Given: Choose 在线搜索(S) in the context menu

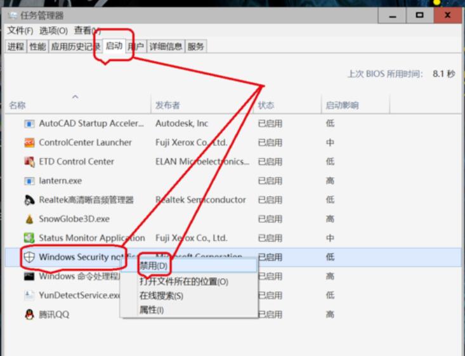Looking at the screenshot, I should [189, 296].
